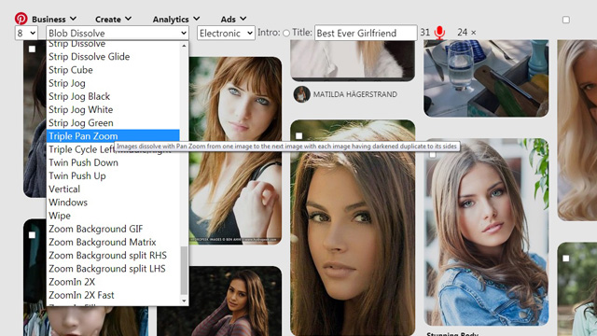The width and height of the screenshot is (597, 336).
Task: Select Strip Jog Green option
Action: (x=113, y=123)
